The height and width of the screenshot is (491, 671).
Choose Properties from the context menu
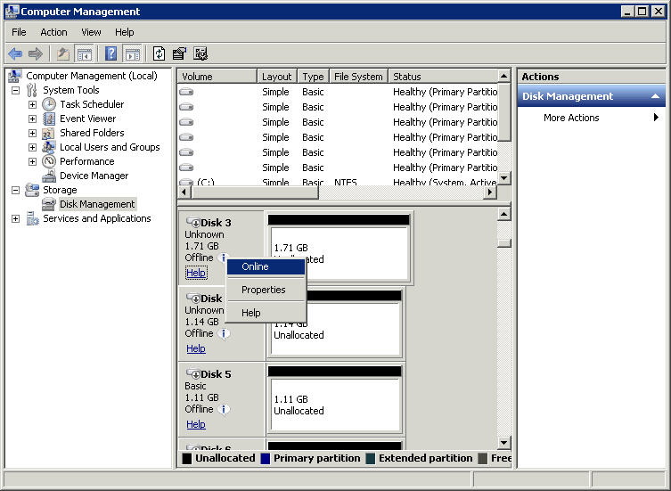[x=266, y=290]
